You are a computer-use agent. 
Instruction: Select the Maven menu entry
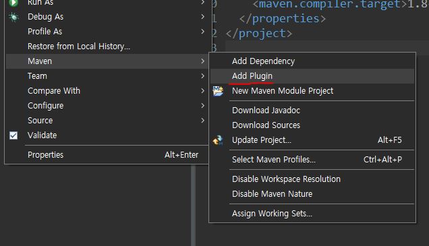coord(107,61)
